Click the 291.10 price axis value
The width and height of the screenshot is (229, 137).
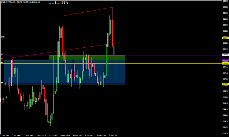tap(225, 49)
